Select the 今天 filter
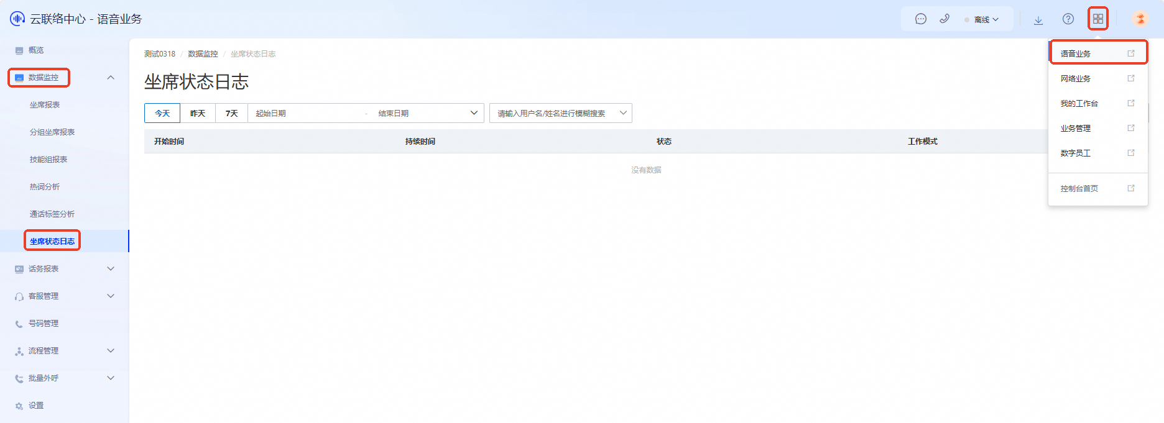1164x423 pixels. [x=162, y=113]
